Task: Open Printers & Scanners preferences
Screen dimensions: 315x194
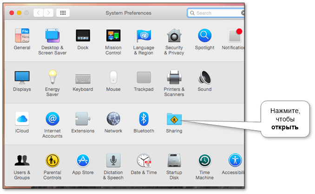Action: (174, 83)
